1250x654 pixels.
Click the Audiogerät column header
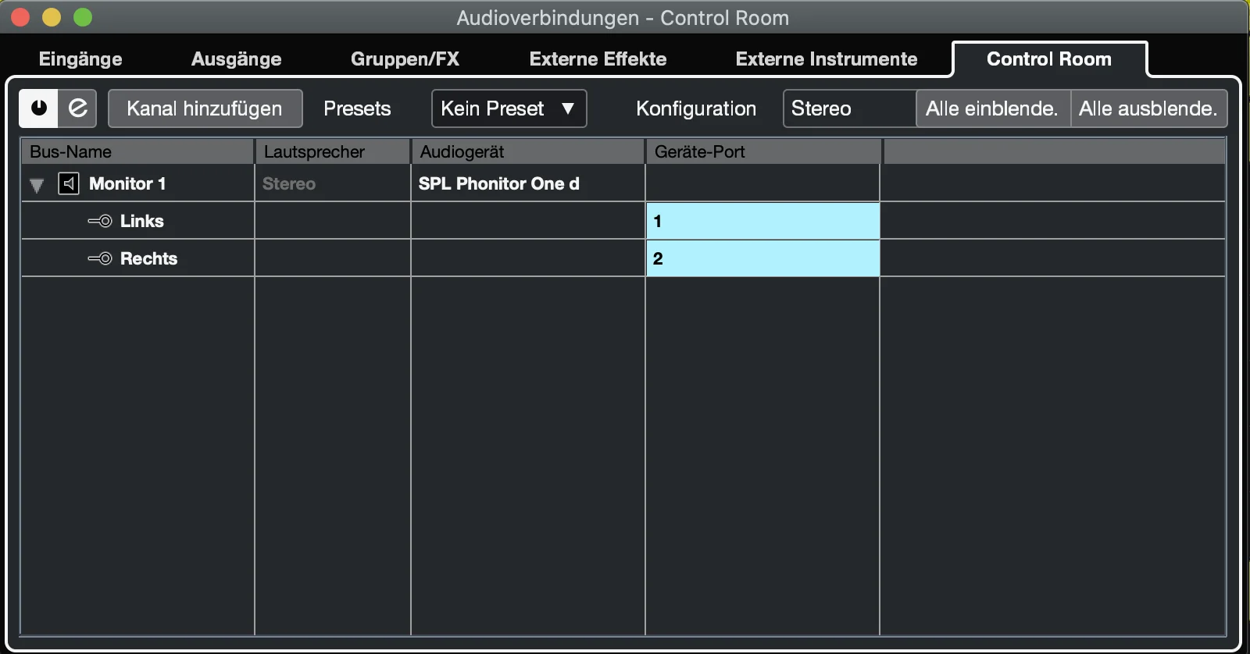pos(528,151)
